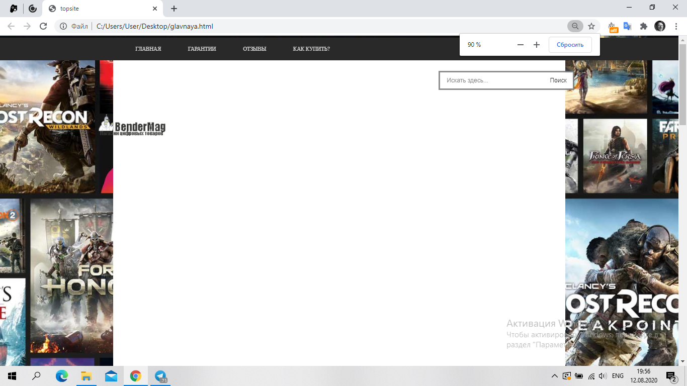
Task: Open the Google Translate extension icon
Action: click(x=628, y=26)
